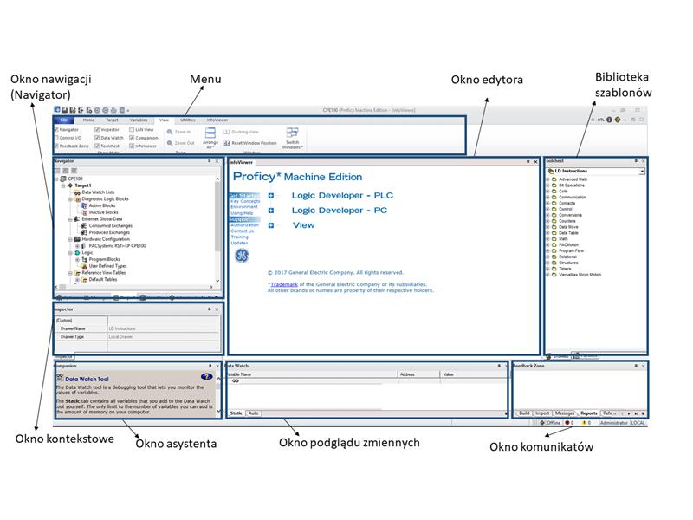The width and height of the screenshot is (693, 520).
Task: Toggle the Data Watch checkbox
Action: tap(97, 138)
